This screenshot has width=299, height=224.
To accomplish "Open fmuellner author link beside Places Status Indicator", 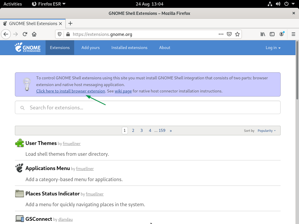I will [95, 194].
